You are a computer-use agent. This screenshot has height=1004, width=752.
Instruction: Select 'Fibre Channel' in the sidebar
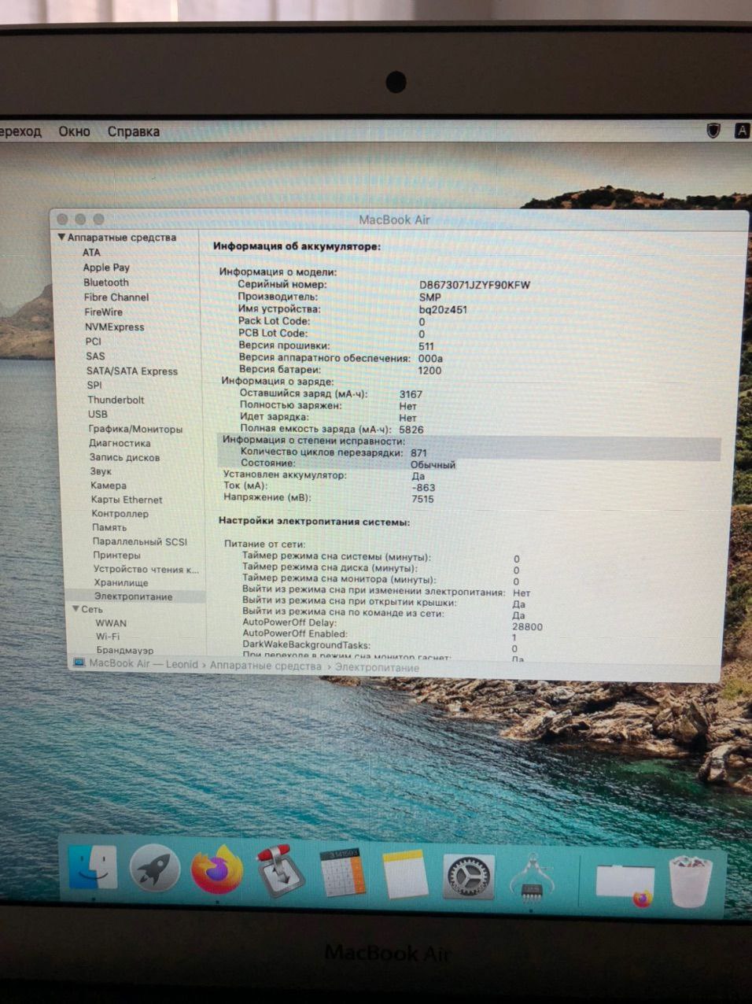tap(116, 297)
